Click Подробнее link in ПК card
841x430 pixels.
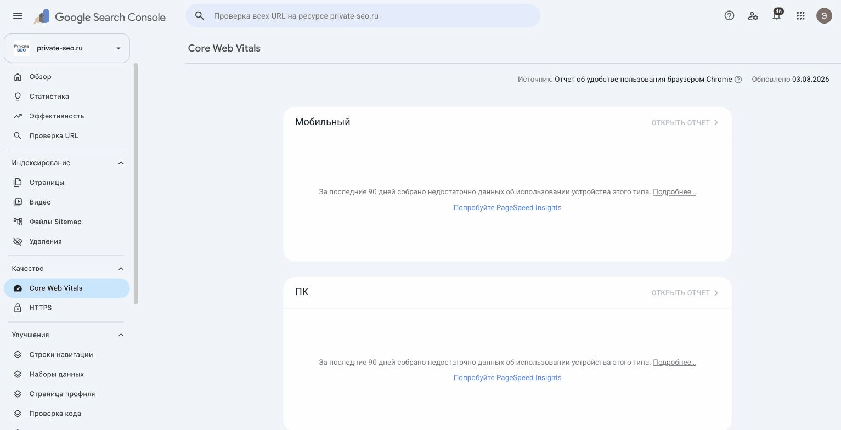[x=674, y=363]
